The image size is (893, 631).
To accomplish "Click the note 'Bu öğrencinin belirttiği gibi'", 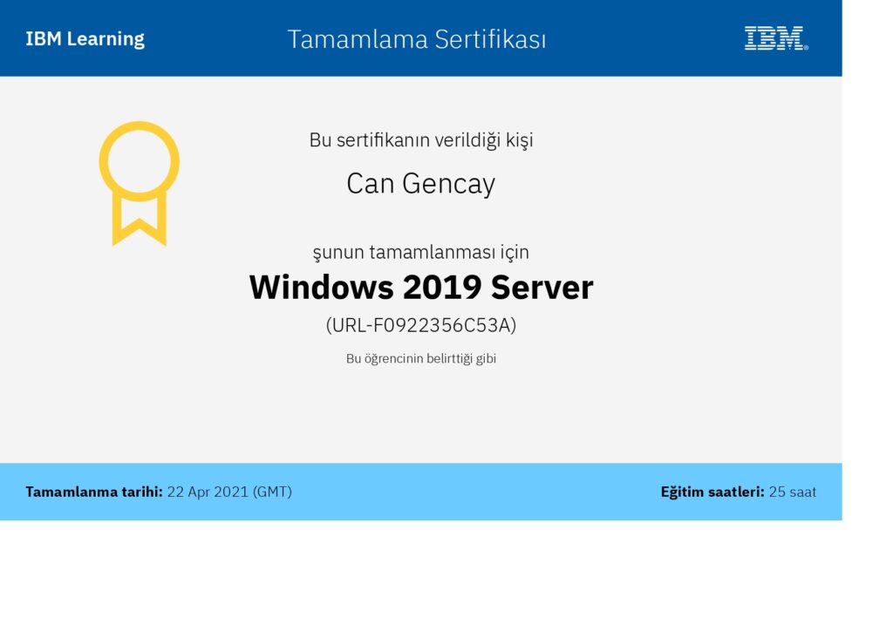I will [x=421, y=358].
